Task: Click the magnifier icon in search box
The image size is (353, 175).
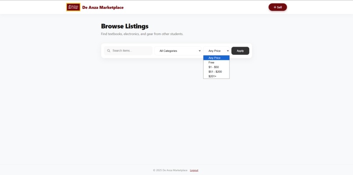Action: click(109, 51)
